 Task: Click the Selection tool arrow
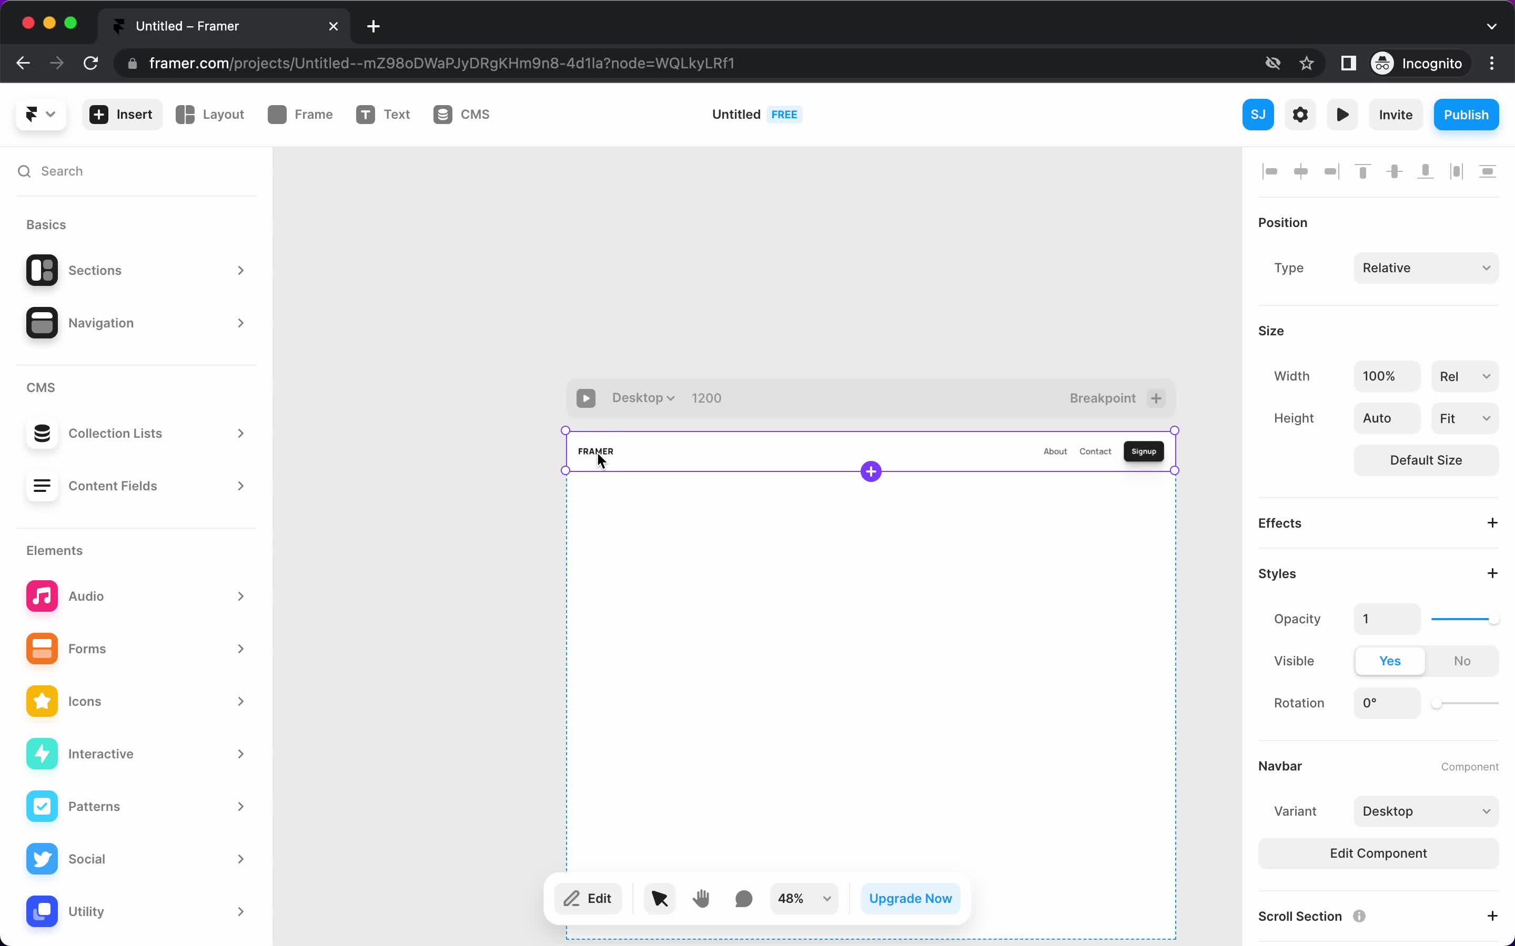pyautogui.click(x=659, y=898)
